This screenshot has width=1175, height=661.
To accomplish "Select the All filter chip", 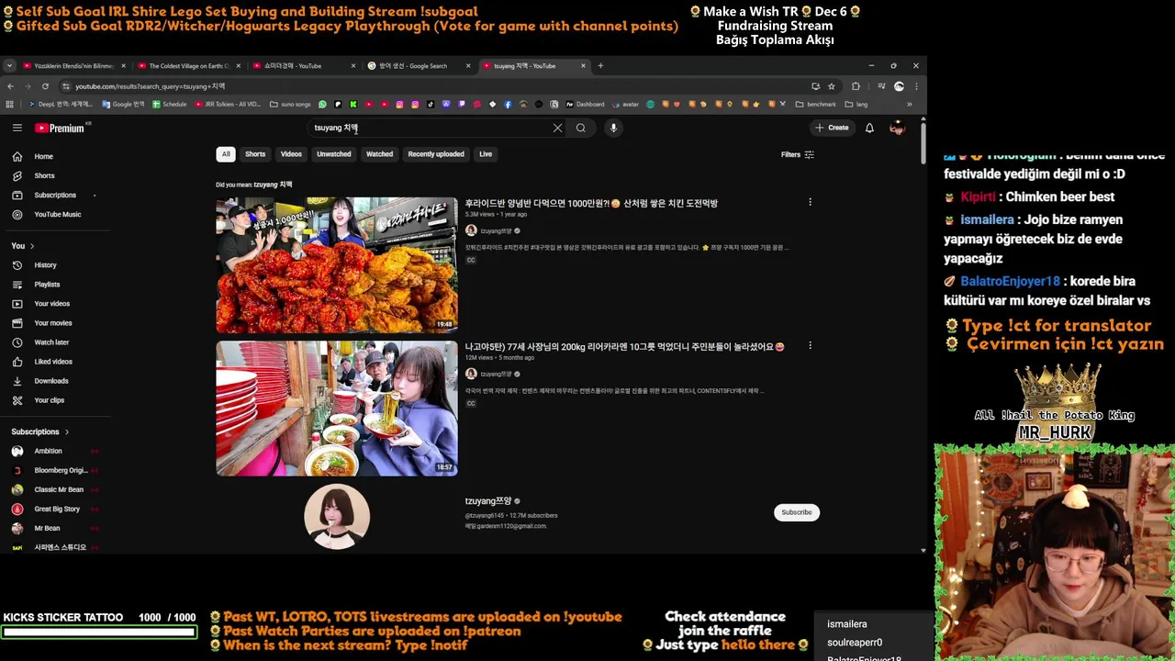I will pyautogui.click(x=226, y=154).
